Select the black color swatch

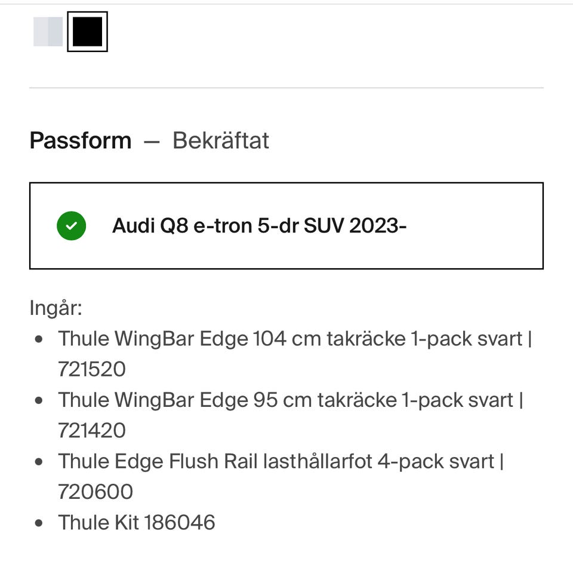coord(87,32)
